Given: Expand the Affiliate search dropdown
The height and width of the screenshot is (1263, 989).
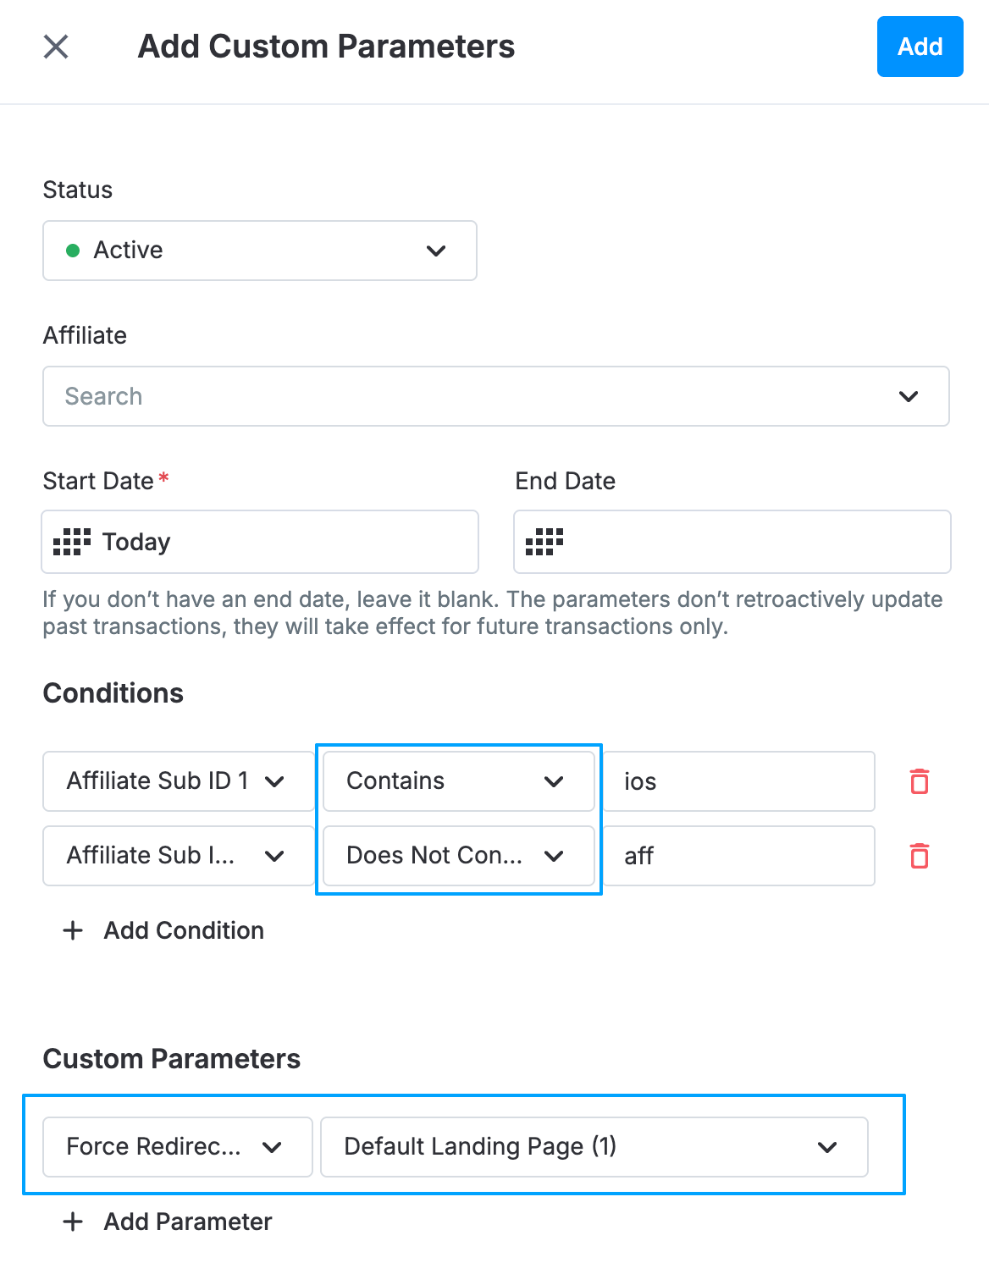Looking at the screenshot, I should 496,396.
